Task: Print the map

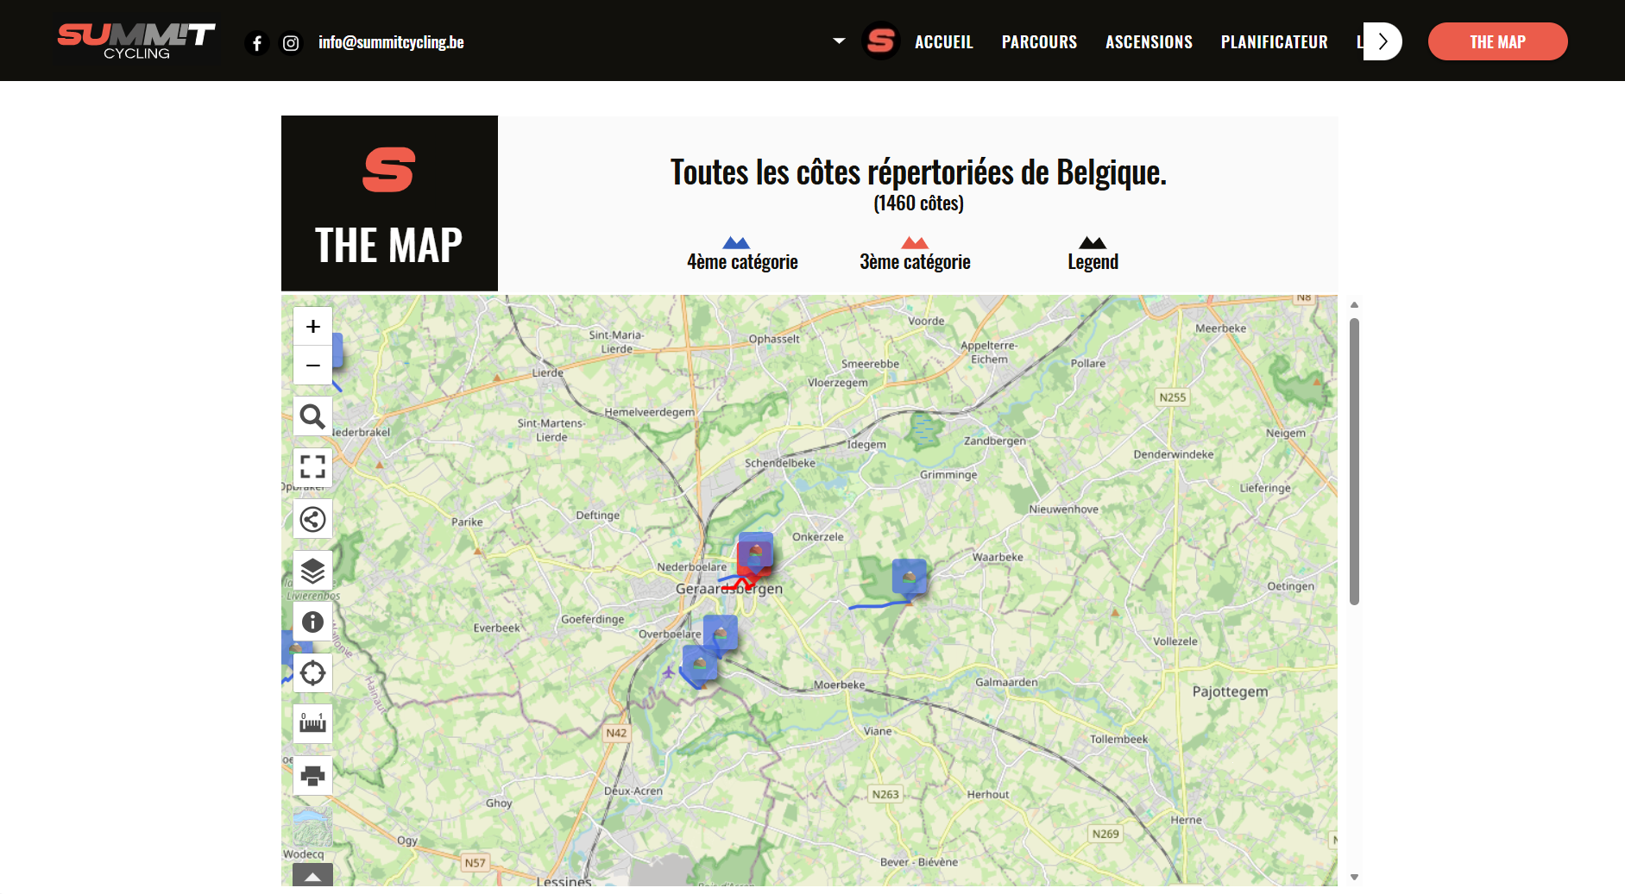Action: (x=312, y=775)
